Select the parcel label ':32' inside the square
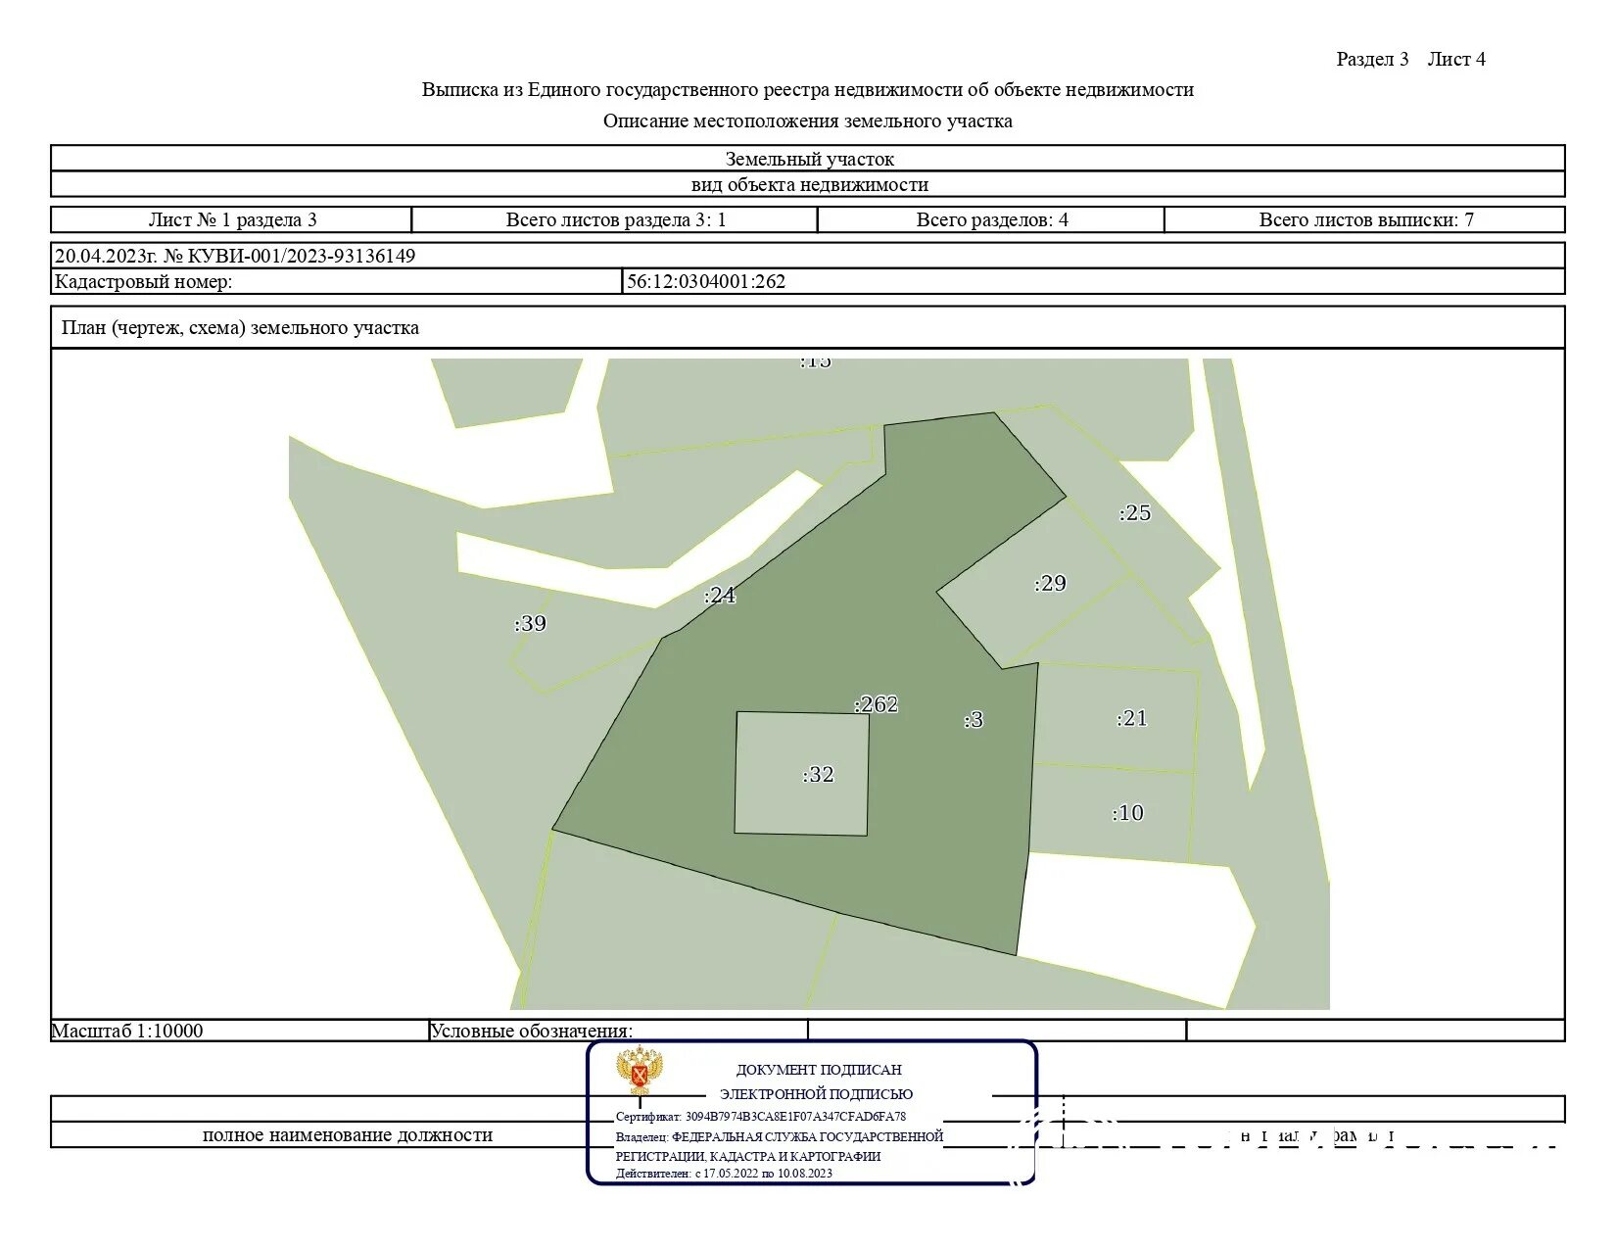Viewport: 1616px width, 1249px height. (819, 775)
